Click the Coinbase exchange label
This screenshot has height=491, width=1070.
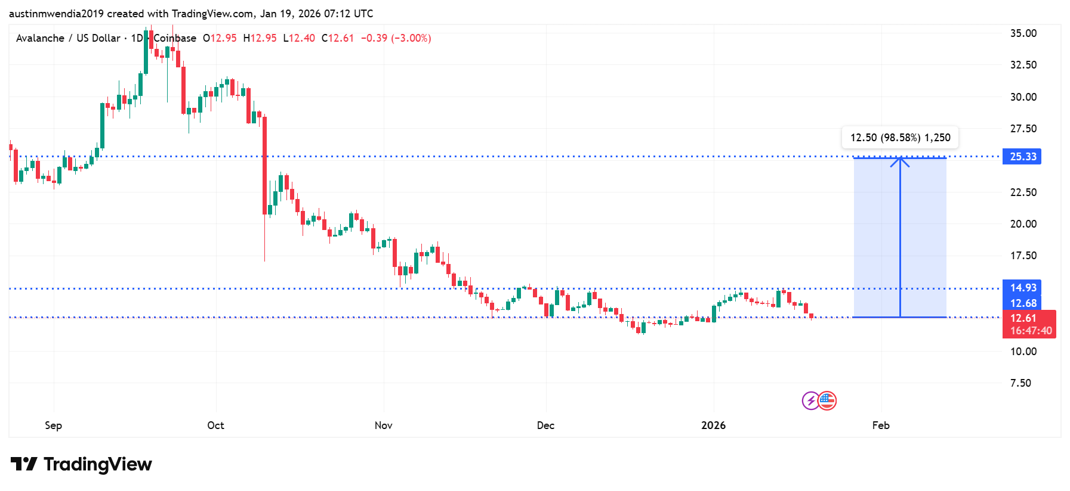click(x=175, y=38)
